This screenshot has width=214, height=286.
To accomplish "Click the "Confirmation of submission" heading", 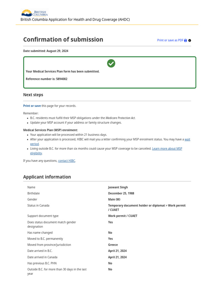I will tap(63, 39).
